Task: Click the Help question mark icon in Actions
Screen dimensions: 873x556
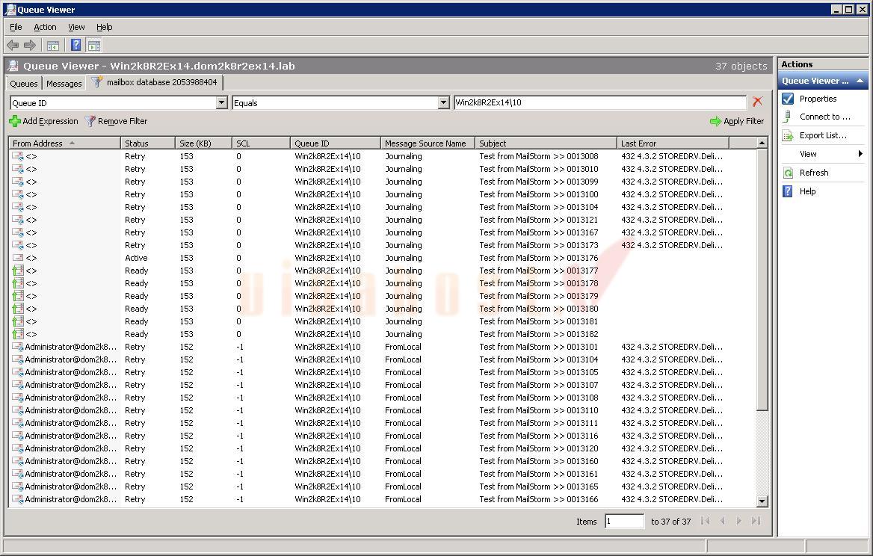Action: [x=788, y=191]
